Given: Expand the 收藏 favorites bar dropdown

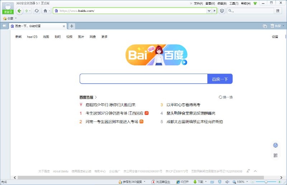Looking at the screenshot, I should point(16,18).
